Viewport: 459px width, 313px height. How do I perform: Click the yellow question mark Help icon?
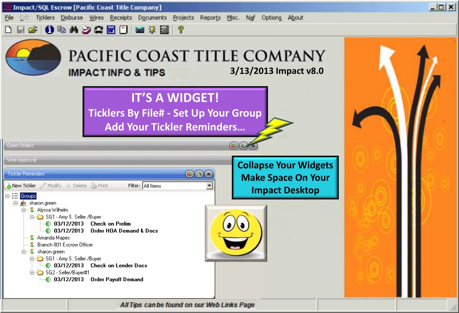point(181,30)
